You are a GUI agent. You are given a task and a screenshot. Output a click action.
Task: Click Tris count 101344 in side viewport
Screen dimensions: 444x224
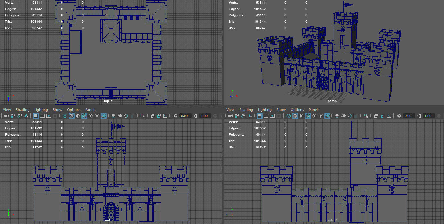pyautogui.click(x=260, y=141)
